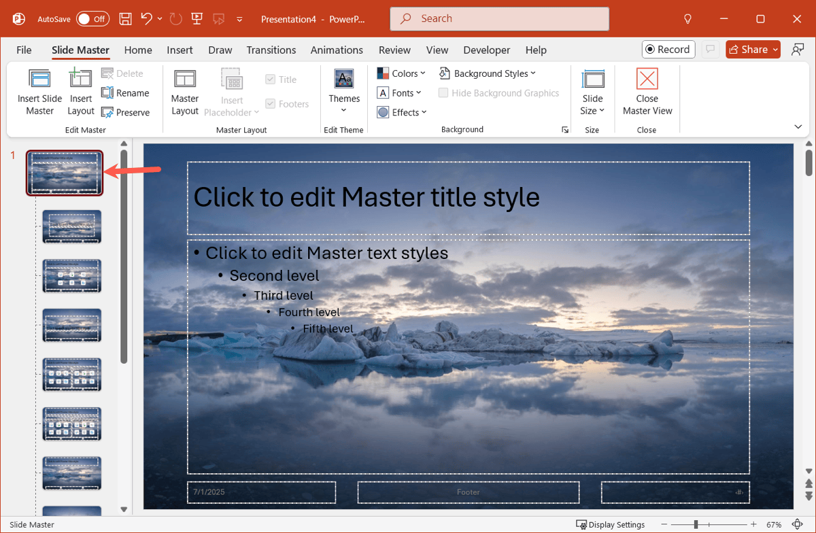Viewport: 816px width, 533px height.
Task: Switch to the Transitions tab
Action: [271, 50]
